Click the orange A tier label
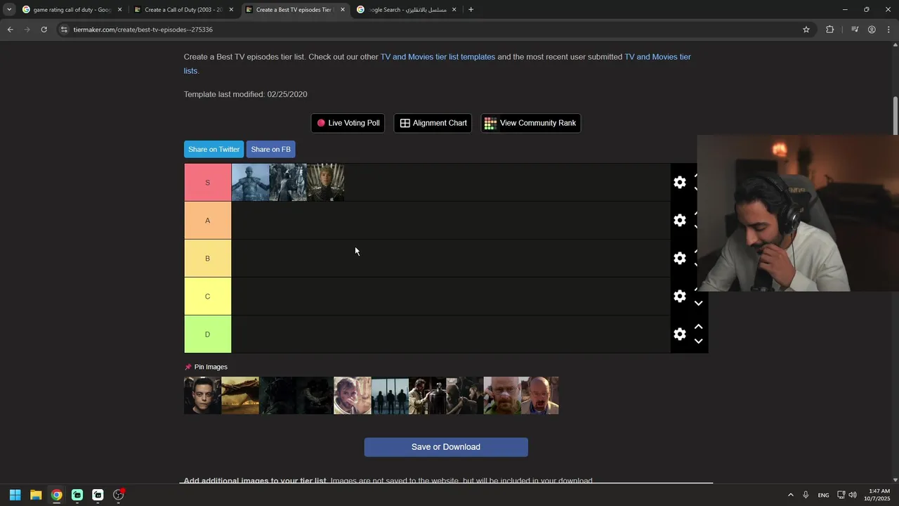This screenshot has width=899, height=506. [207, 221]
